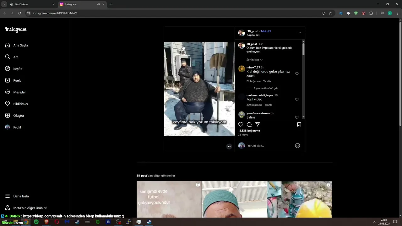402x226 pixels.
Task: Share the post with paper plane icon
Action: 258,125
